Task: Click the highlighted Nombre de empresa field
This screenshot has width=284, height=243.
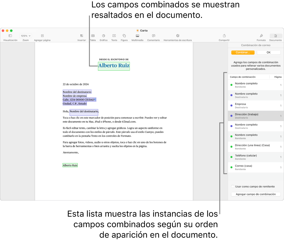Action: click(75, 96)
